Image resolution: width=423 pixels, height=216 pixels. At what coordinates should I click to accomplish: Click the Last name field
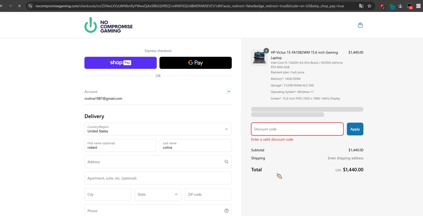pyautogui.click(x=196, y=145)
